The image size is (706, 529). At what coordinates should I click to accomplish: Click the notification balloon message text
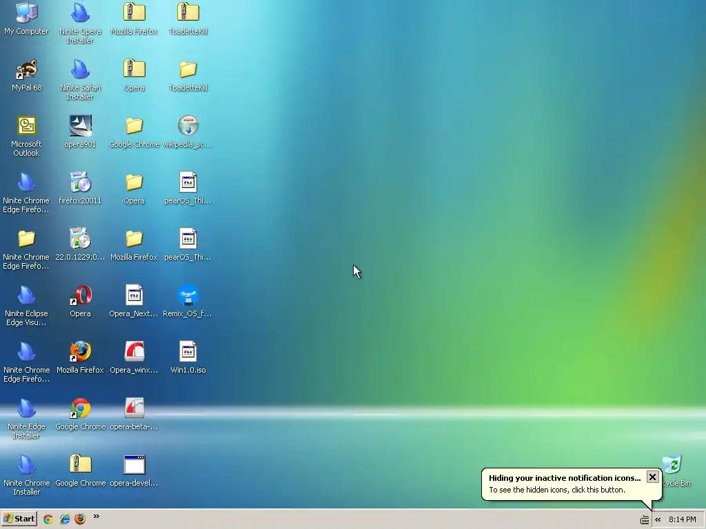(557, 490)
